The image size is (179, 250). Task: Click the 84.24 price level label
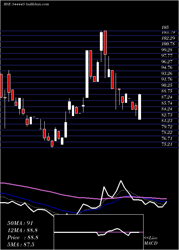click(167, 109)
